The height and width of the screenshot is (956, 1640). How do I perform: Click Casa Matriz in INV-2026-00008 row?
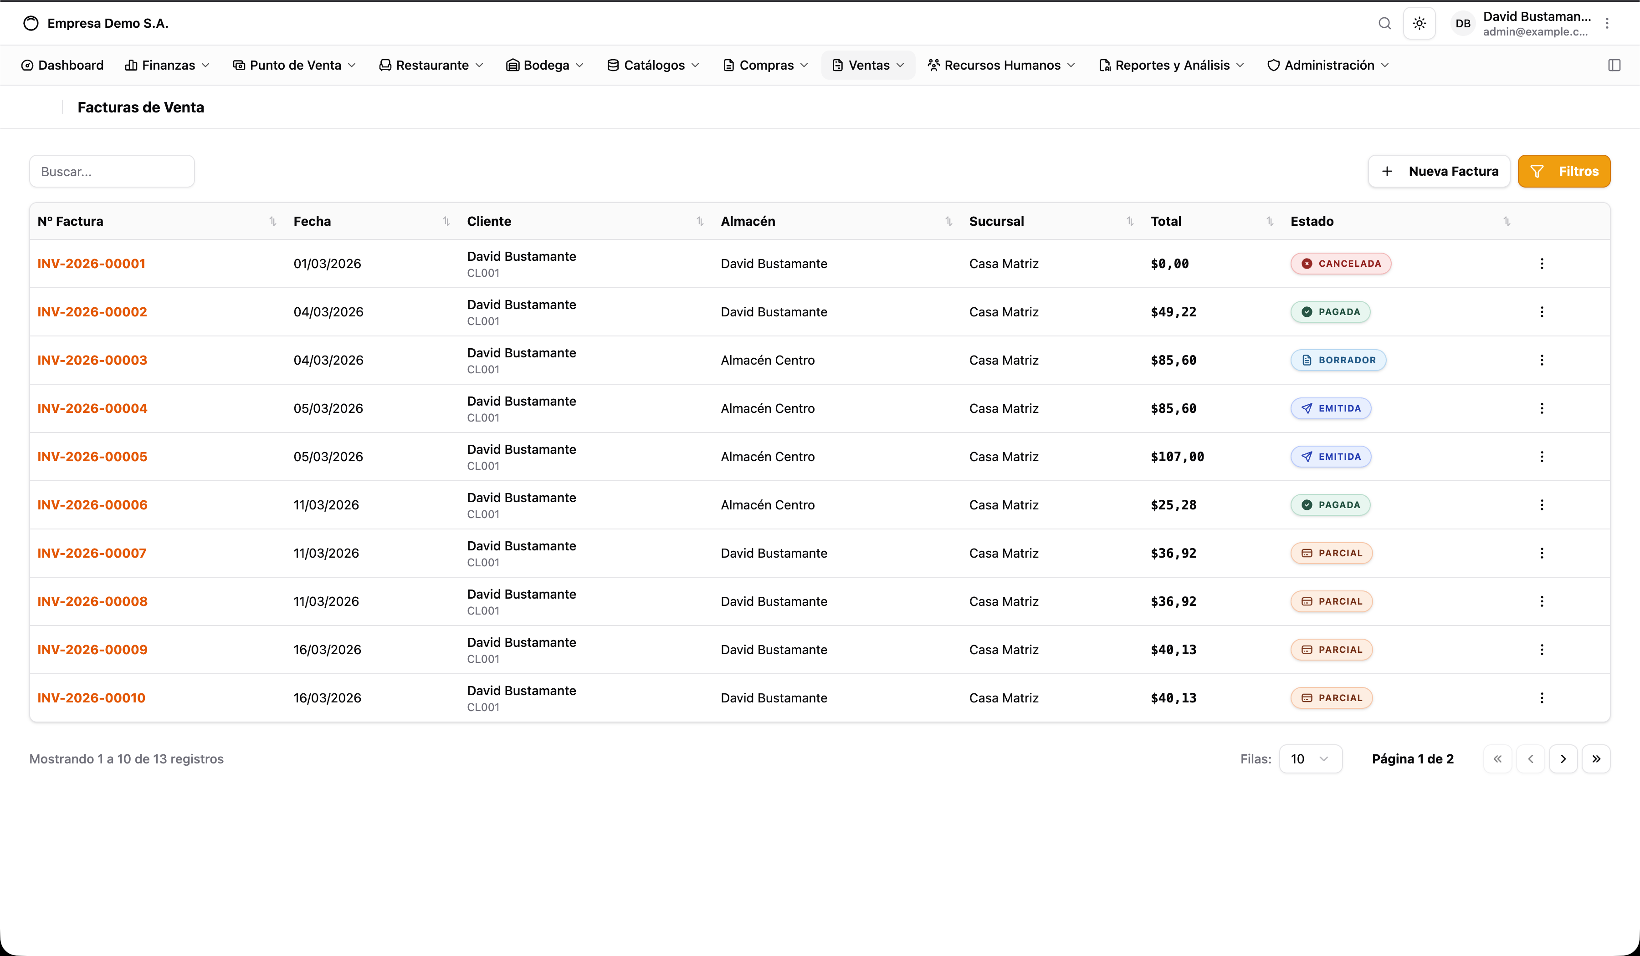click(1004, 601)
